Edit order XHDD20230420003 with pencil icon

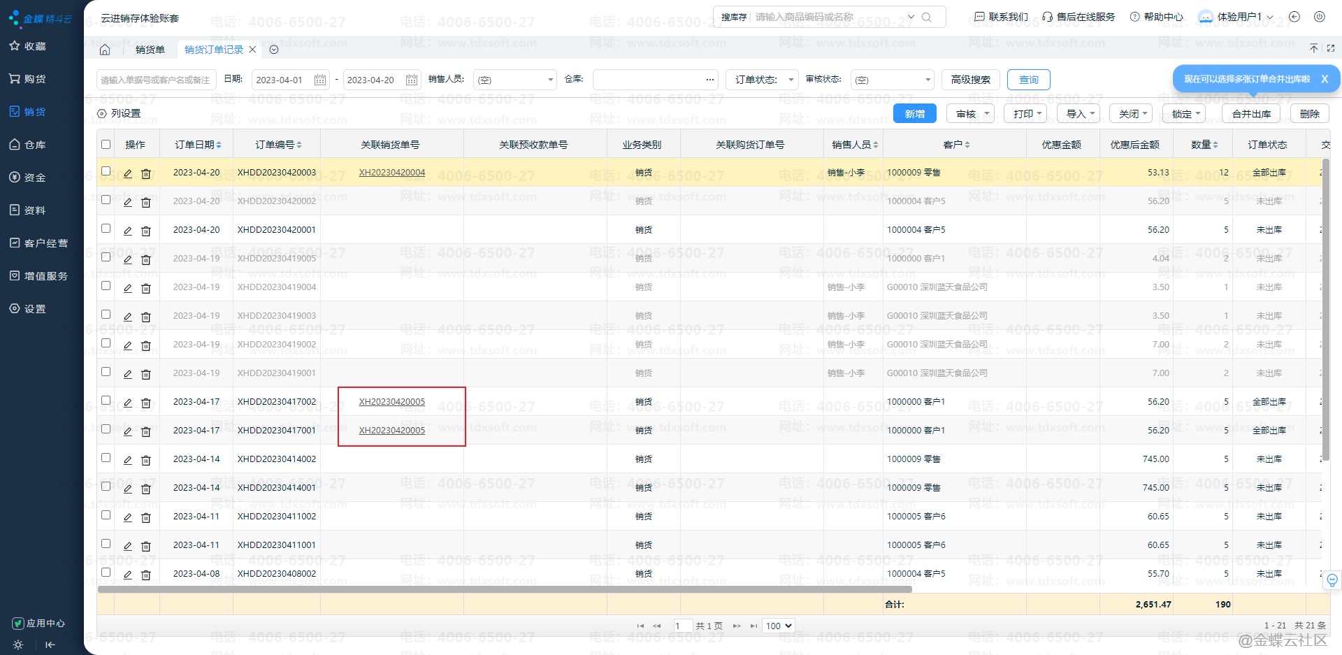128,173
